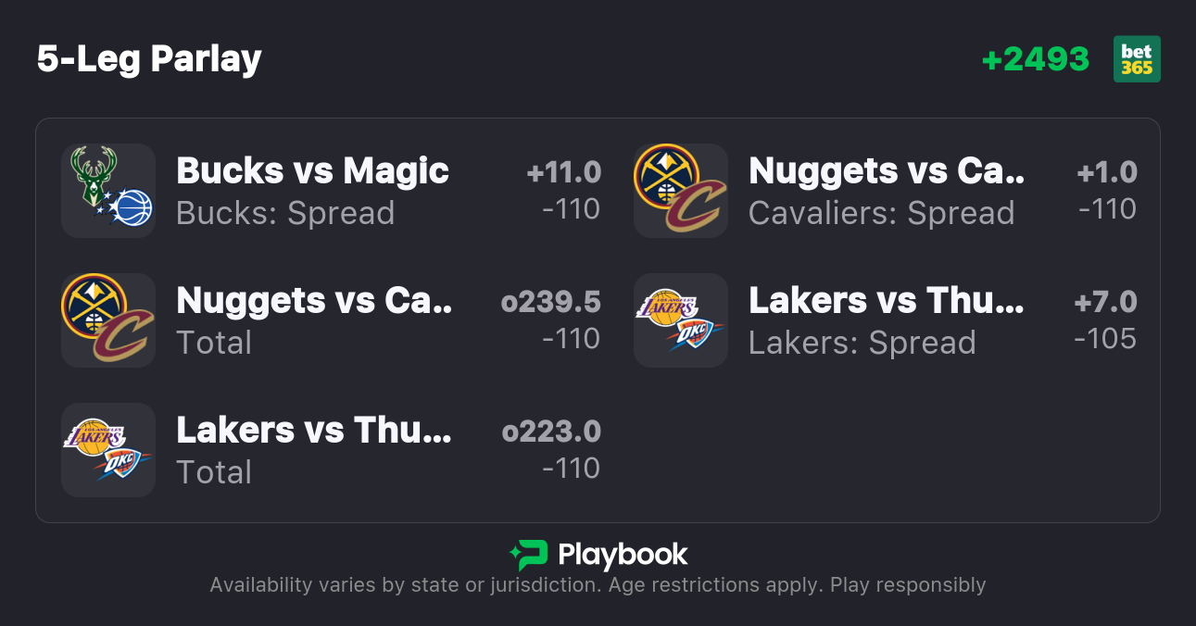Click the 5-Leg Parlay heading
Image resolution: width=1196 pixels, height=626 pixels.
coord(149,59)
